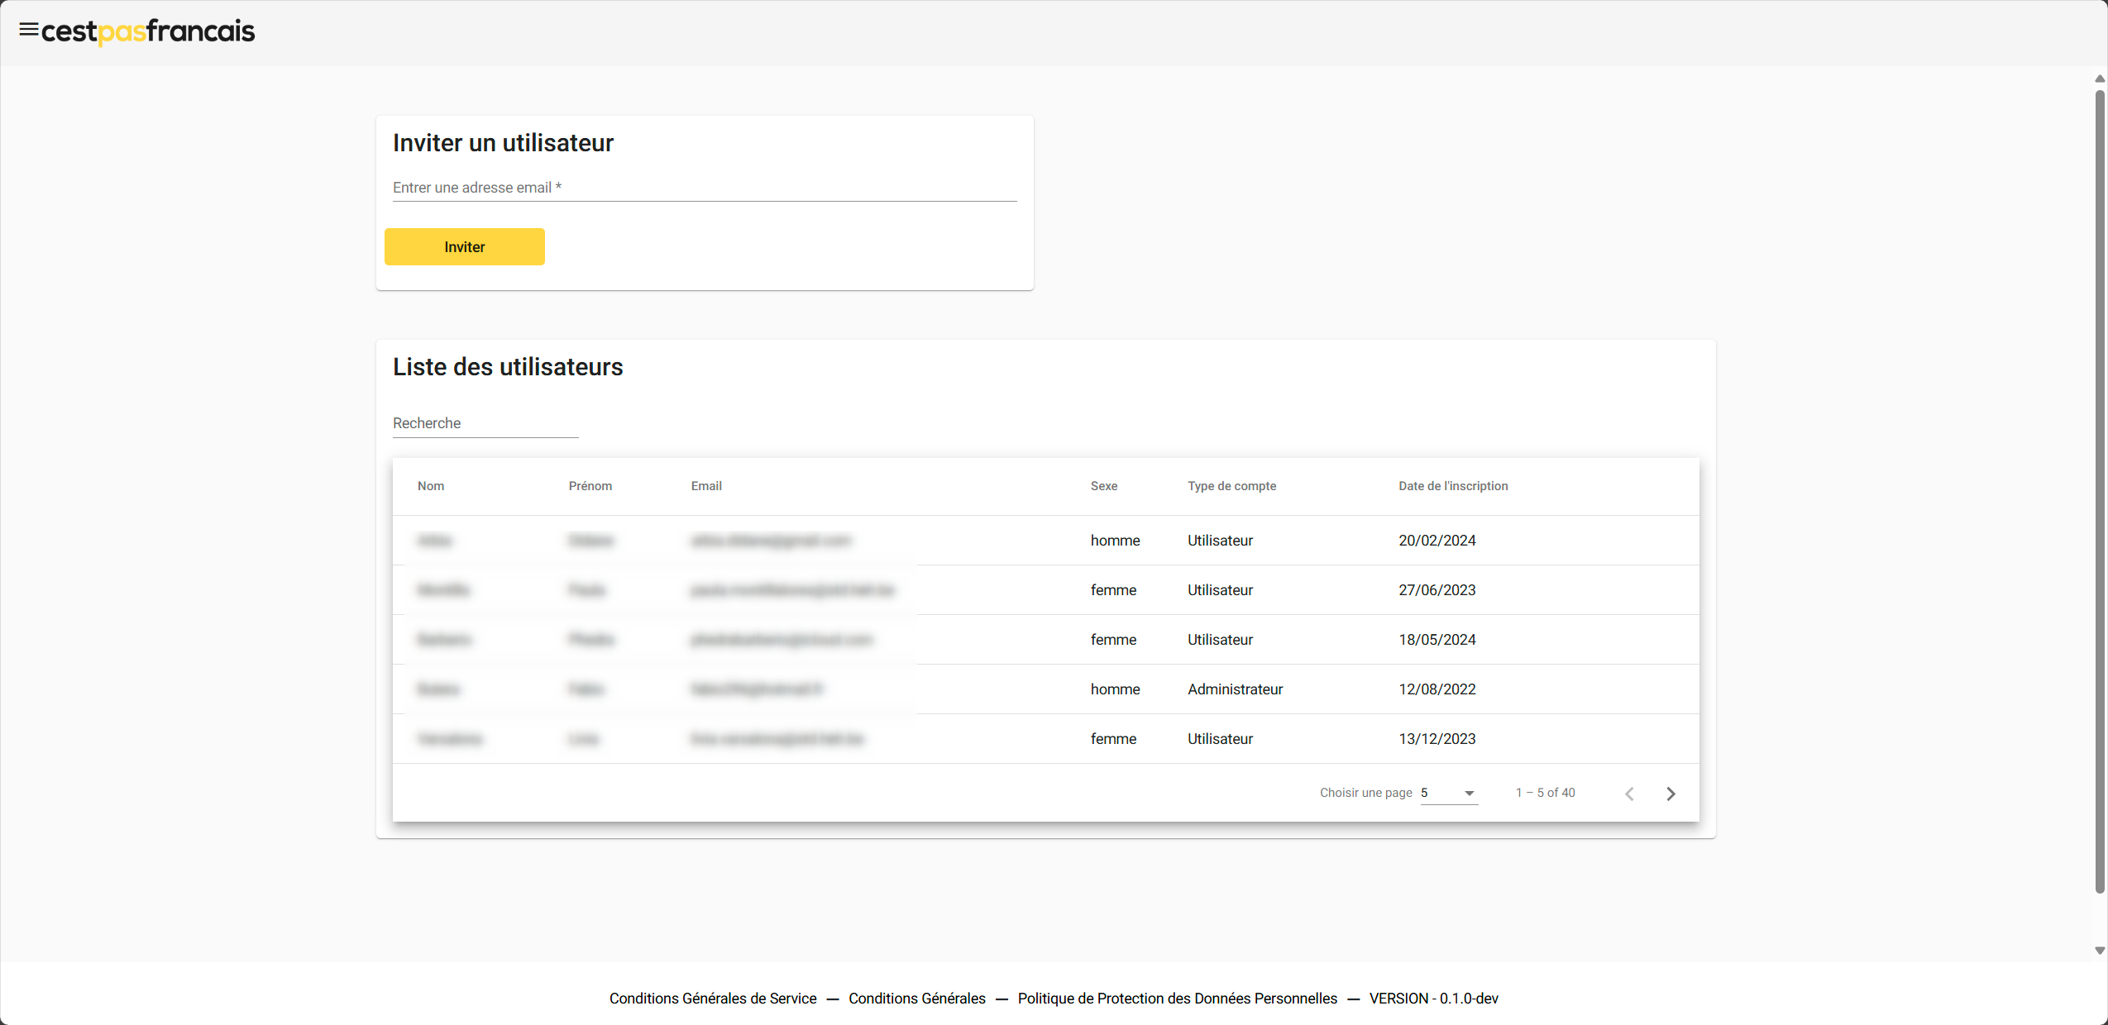Screen dimensions: 2108x1025
Task: Click the yellow Inviter button
Action: pyautogui.click(x=465, y=247)
